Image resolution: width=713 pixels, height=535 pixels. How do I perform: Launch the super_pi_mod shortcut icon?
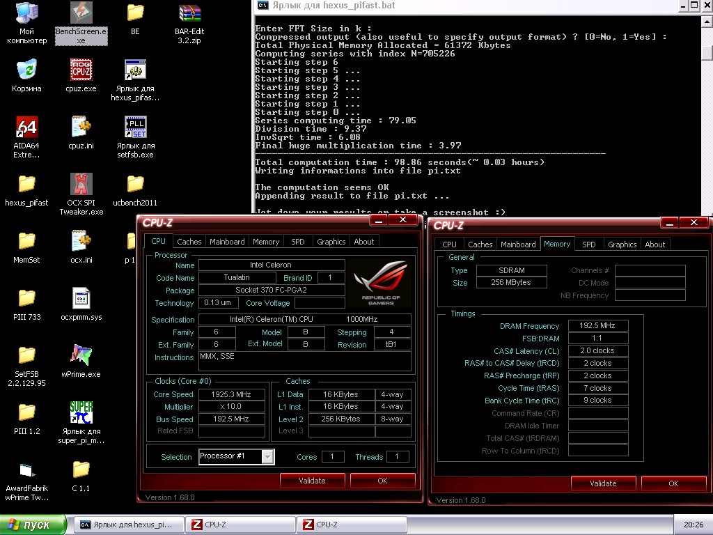(81, 423)
